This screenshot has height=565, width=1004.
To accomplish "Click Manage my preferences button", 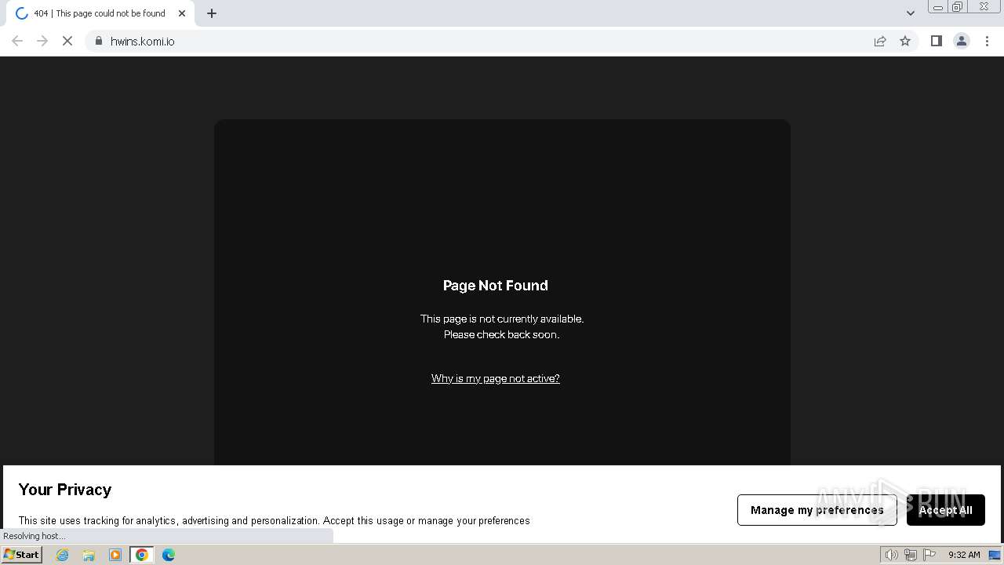I will [817, 510].
